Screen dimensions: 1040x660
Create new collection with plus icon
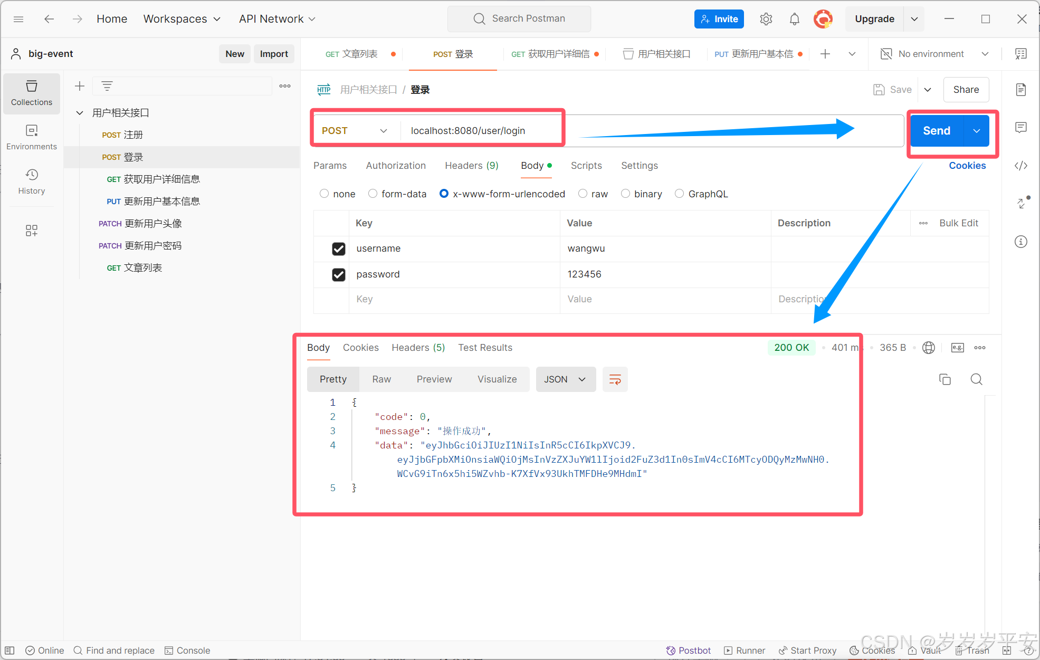click(x=80, y=86)
